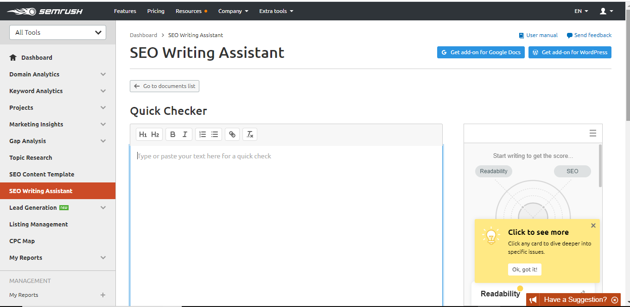Click My Reports under Management
The height and width of the screenshot is (307, 630).
[24, 295]
